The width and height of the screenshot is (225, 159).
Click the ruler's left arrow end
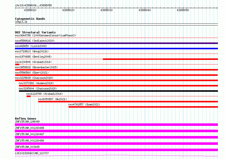(16, 8)
